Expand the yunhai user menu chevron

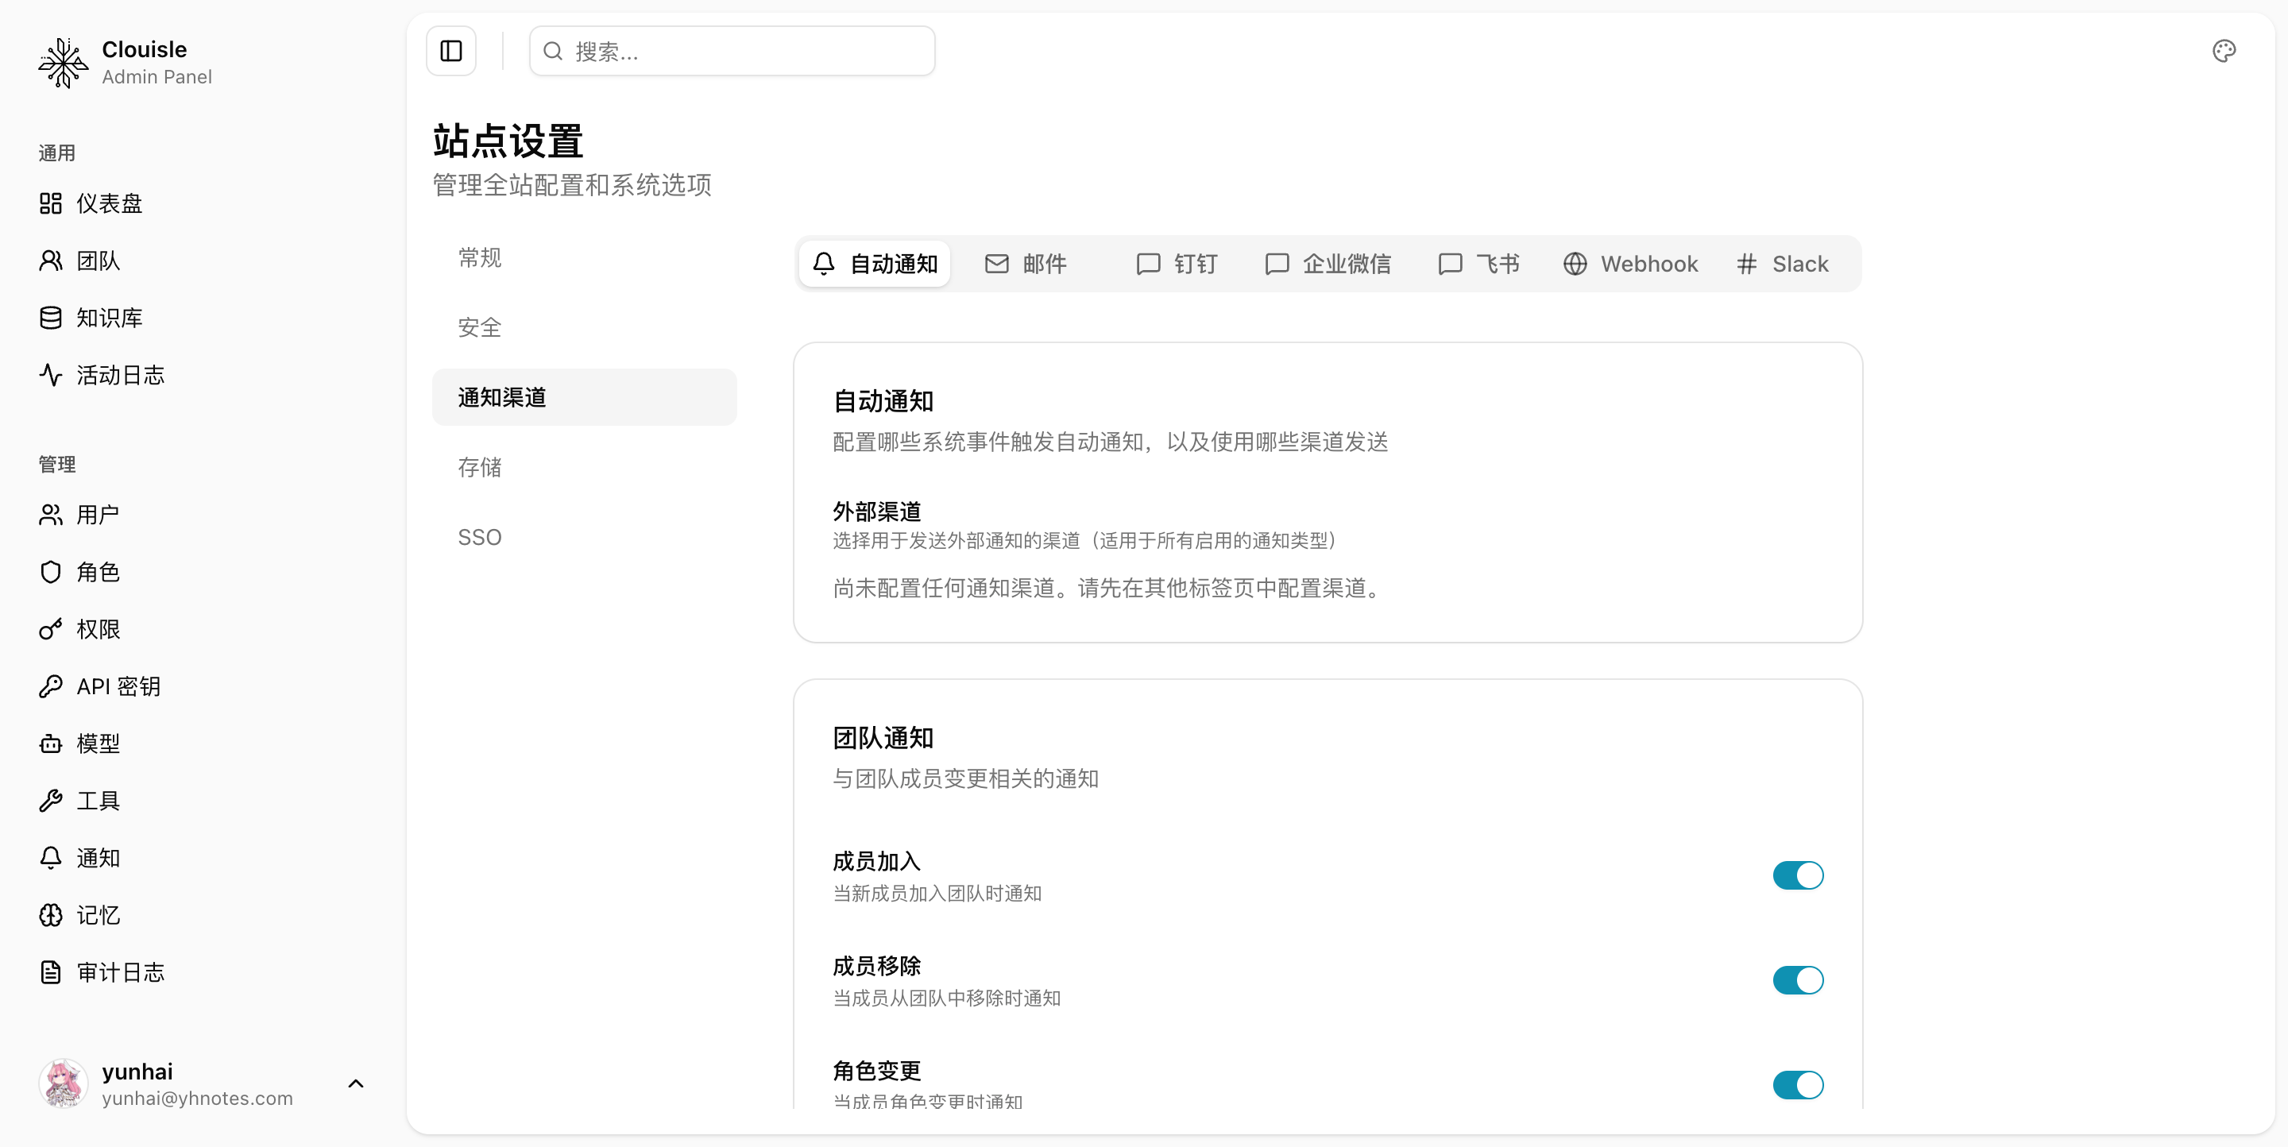coord(355,1083)
